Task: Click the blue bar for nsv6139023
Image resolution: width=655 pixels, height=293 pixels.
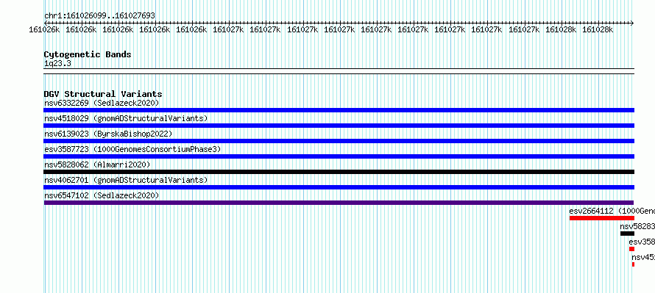Action: tap(339, 141)
